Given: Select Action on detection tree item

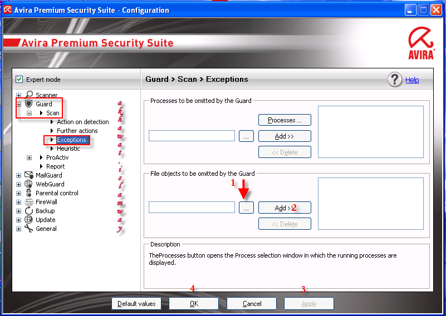Looking at the screenshot, I should 83,122.
